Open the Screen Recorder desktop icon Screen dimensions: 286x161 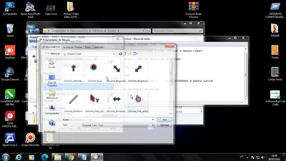click(x=30, y=140)
